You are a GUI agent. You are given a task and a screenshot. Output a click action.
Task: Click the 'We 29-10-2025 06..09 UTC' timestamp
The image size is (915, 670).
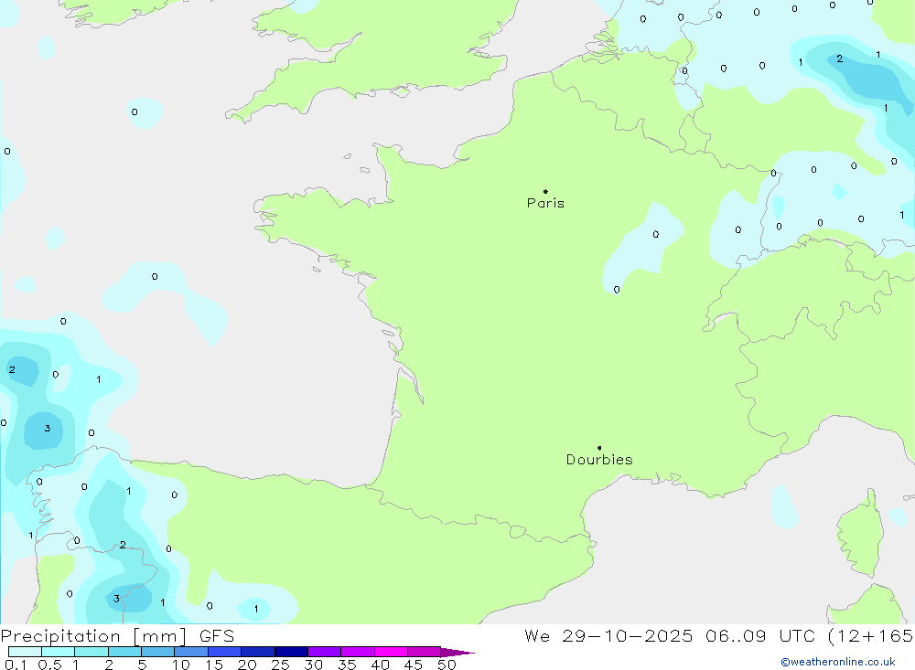click(x=670, y=635)
